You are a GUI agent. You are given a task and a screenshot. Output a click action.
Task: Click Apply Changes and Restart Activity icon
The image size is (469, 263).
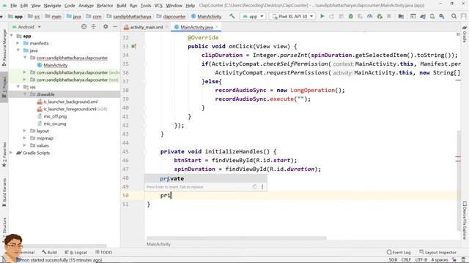[x=331, y=16]
